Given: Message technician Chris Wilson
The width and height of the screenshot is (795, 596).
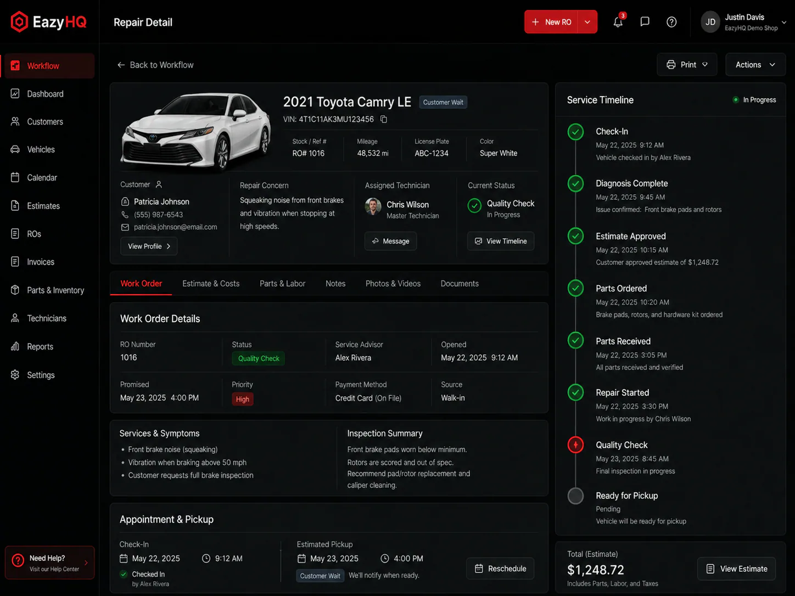Looking at the screenshot, I should pos(390,241).
